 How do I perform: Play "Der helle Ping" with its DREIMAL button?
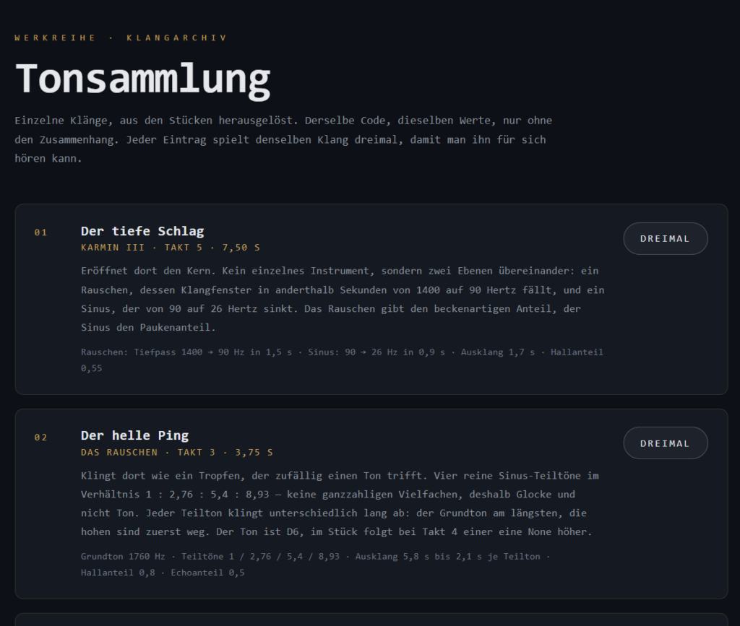(665, 443)
